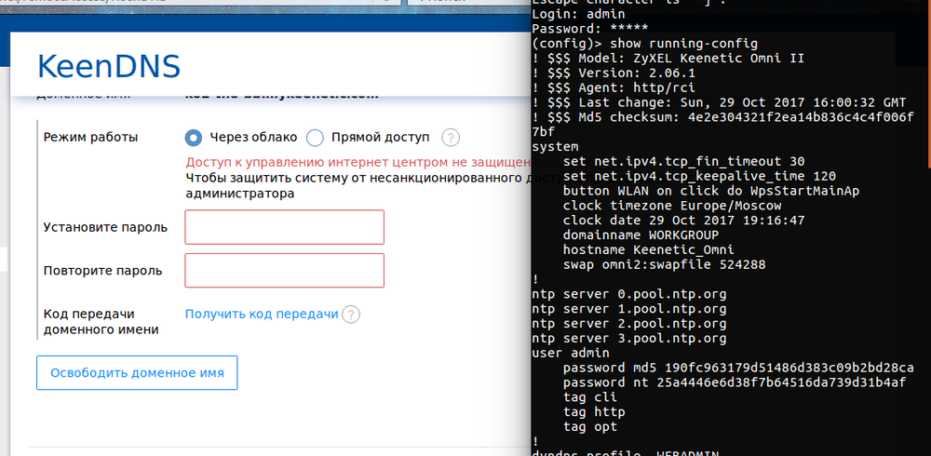This screenshot has width=931, height=456.
Task: Select terminal line "tag cli"
Action: pos(590,397)
